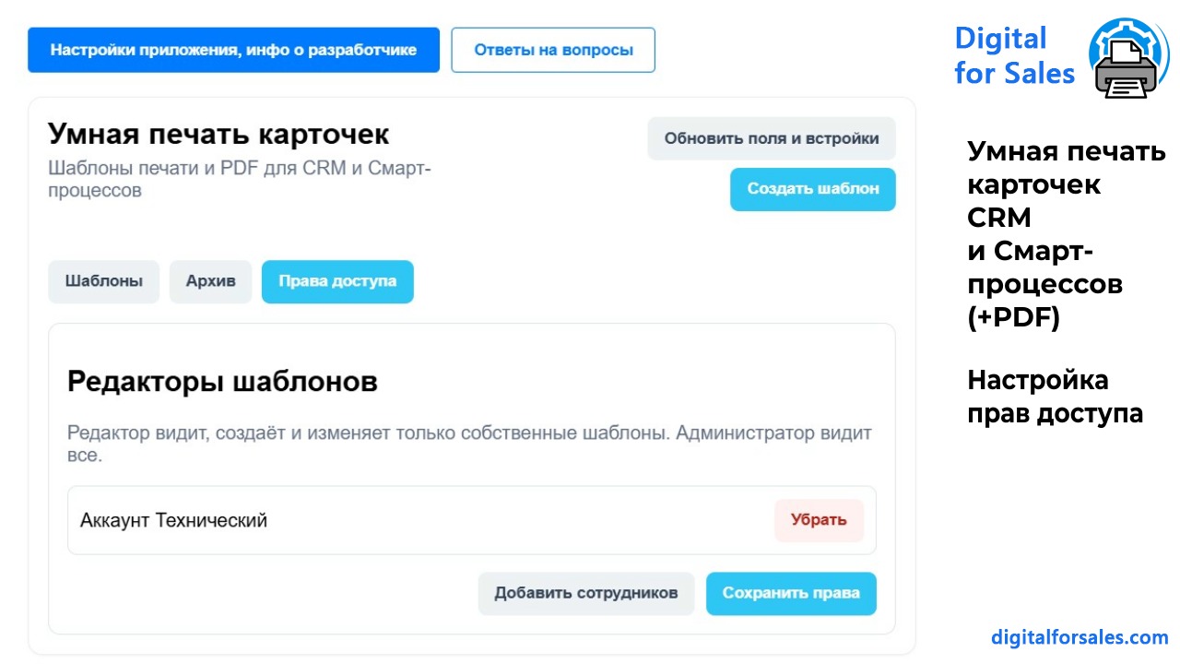The width and height of the screenshot is (1180, 664).
Task: Switch to the "Архив" tab
Action: (210, 281)
